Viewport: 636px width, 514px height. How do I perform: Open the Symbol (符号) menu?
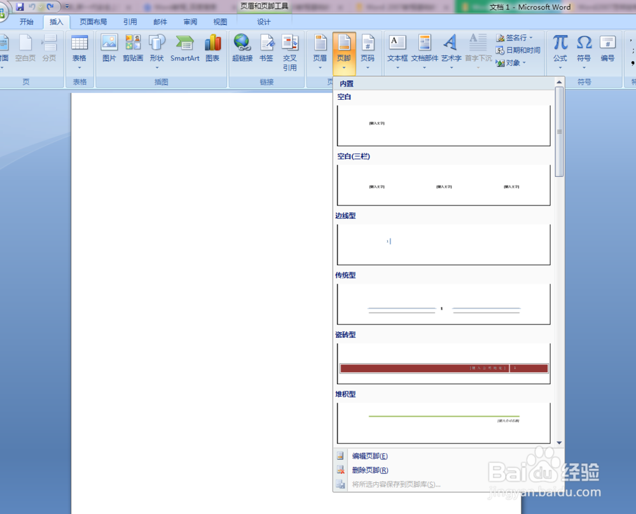click(x=584, y=52)
